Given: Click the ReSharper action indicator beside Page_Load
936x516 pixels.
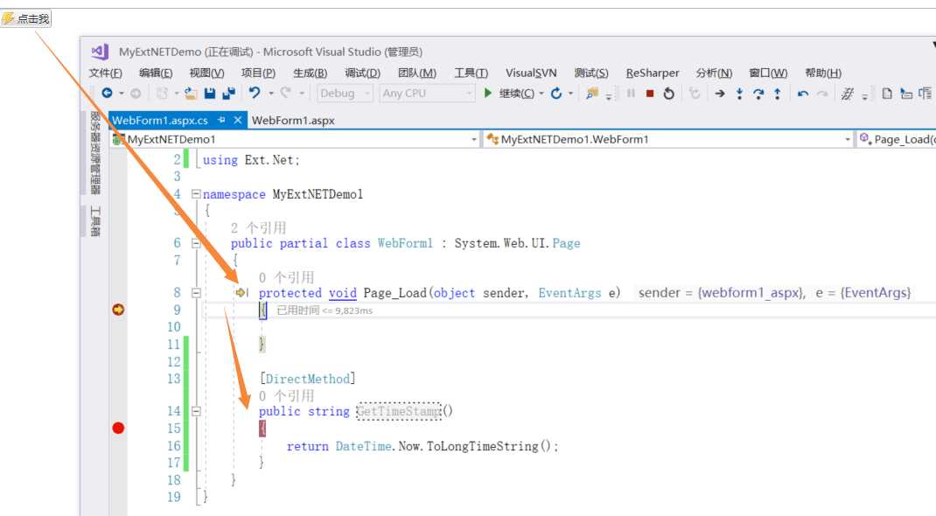Looking at the screenshot, I should pyautogui.click(x=241, y=292).
